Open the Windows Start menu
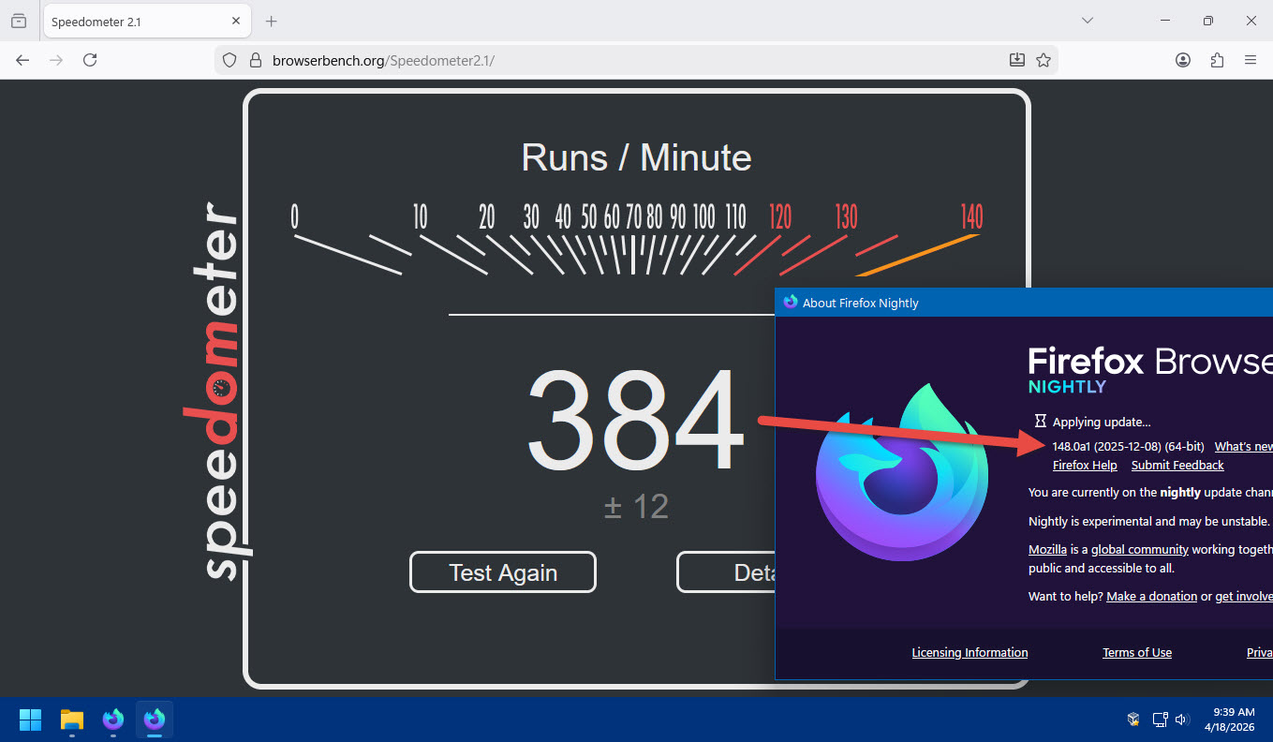 [x=30, y=720]
